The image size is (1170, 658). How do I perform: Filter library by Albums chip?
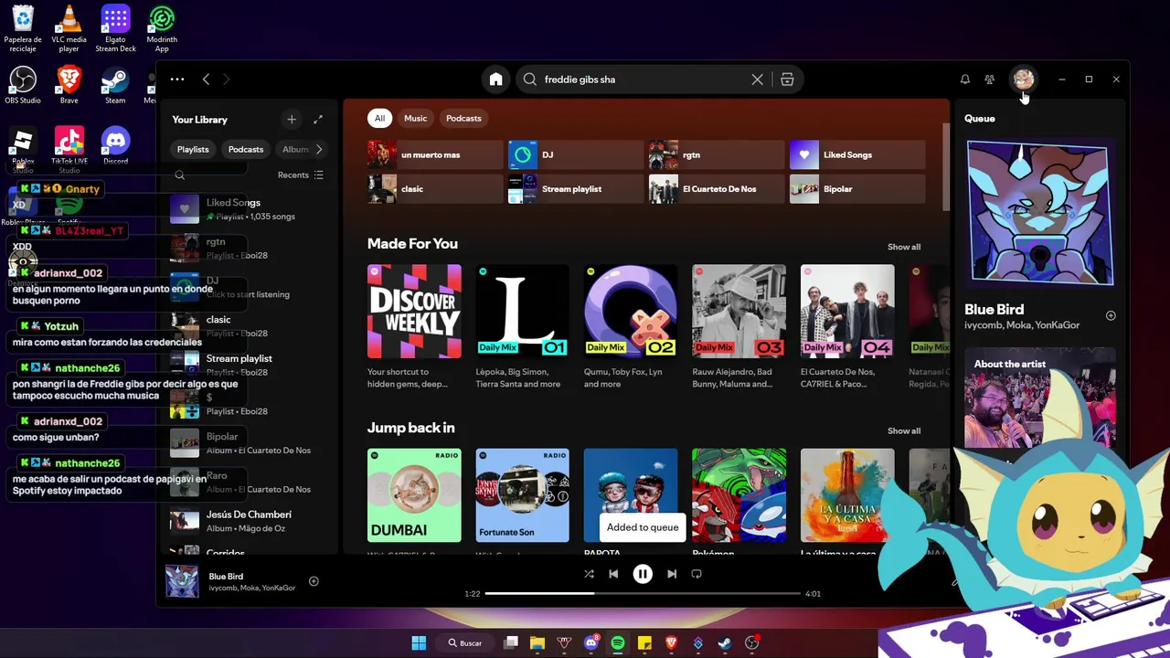click(x=294, y=149)
